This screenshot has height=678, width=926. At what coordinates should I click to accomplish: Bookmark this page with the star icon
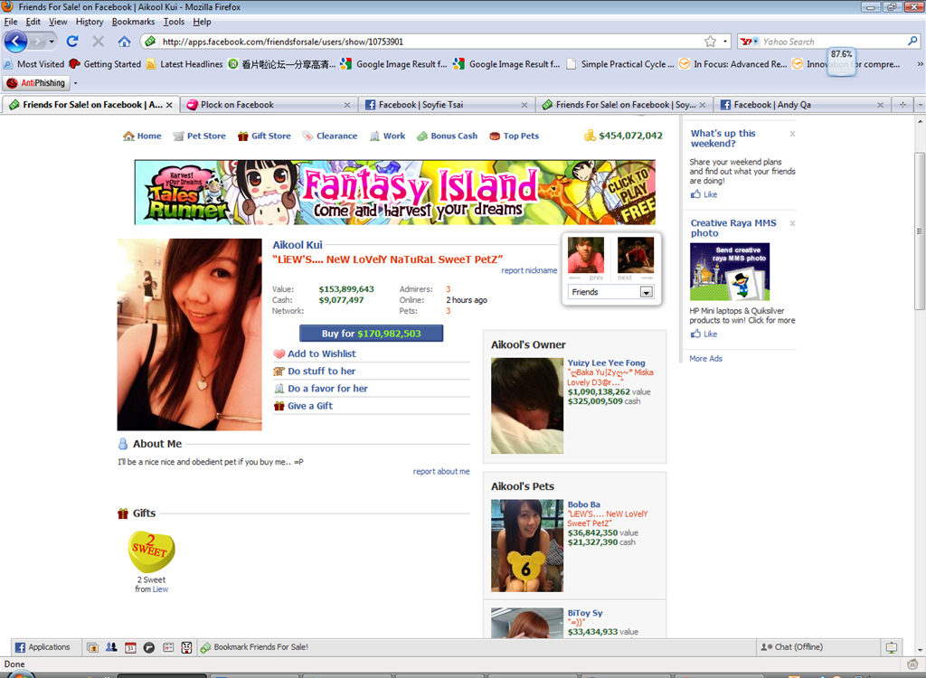pyautogui.click(x=711, y=42)
